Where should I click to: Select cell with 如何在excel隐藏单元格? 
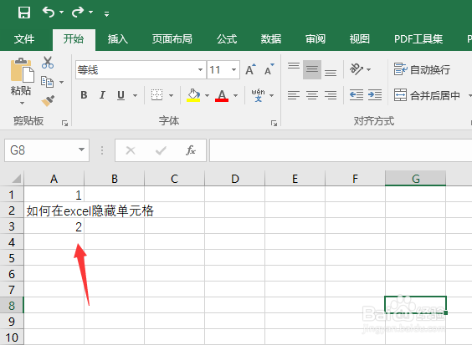tap(54, 211)
